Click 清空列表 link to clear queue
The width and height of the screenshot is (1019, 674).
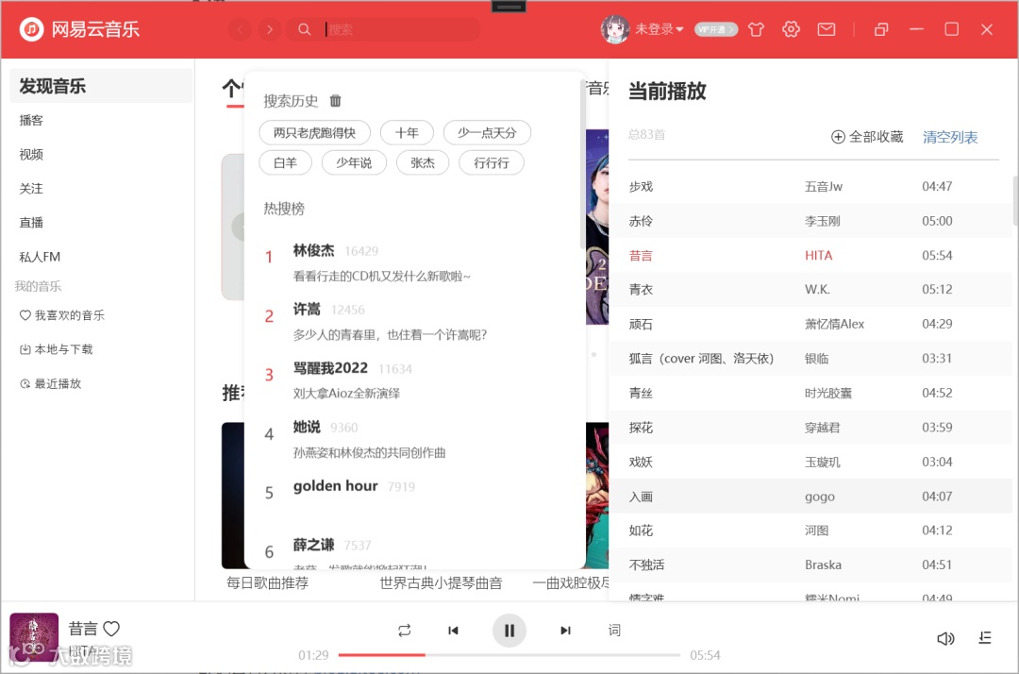950,137
